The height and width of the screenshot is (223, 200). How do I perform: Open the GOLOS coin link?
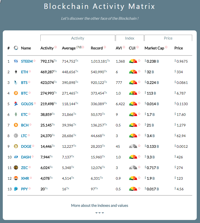tap(27, 104)
